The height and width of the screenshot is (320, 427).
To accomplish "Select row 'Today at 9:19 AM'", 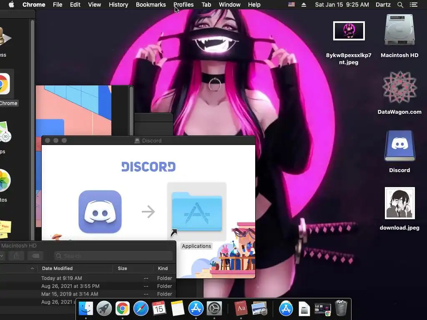I will point(88,278).
